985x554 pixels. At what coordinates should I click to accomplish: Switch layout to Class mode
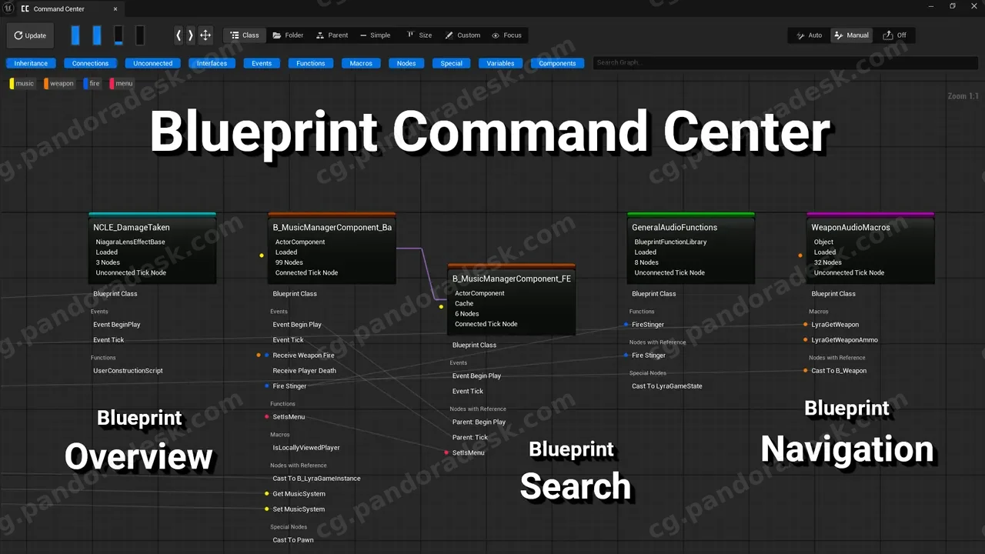(x=245, y=35)
